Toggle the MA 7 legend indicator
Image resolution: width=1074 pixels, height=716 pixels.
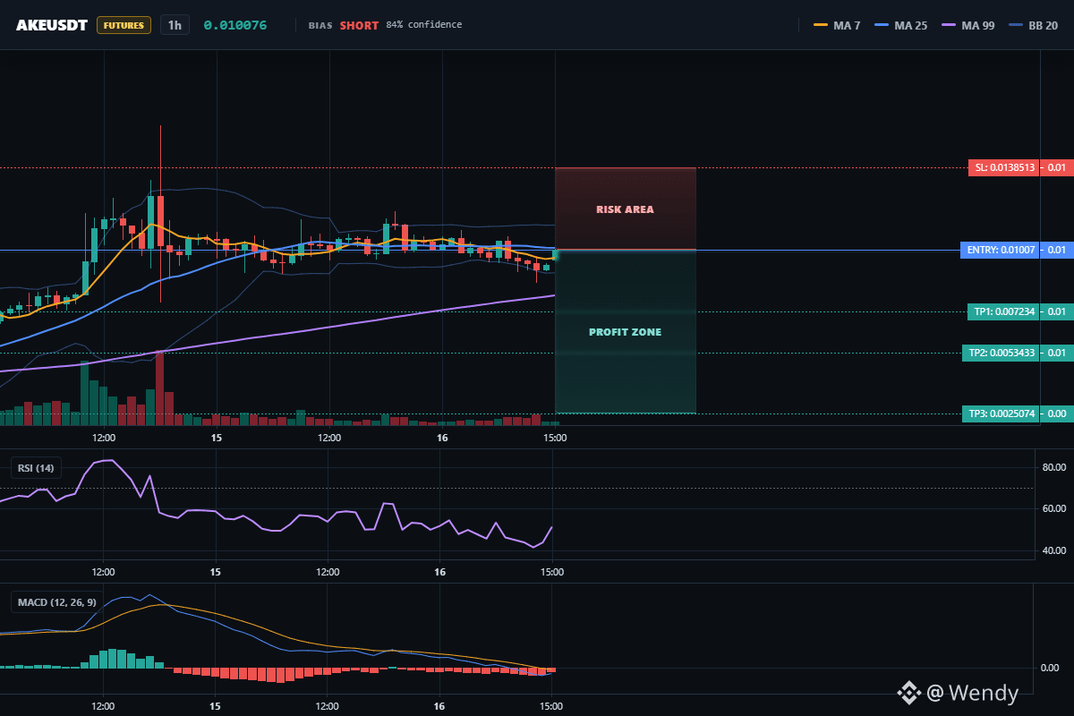(x=837, y=25)
